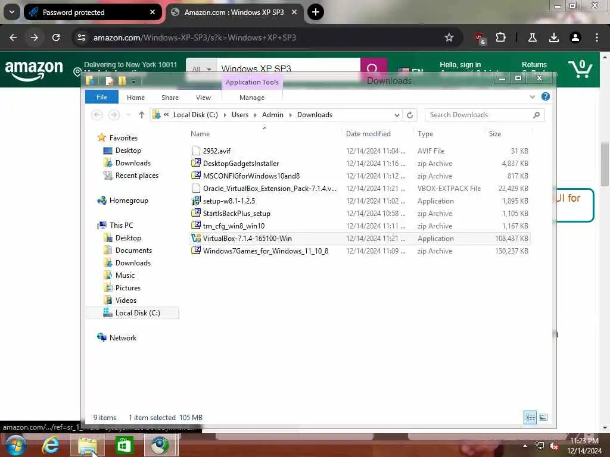610x457 pixels.
Task: Sort by Size column header
Action: (495, 134)
